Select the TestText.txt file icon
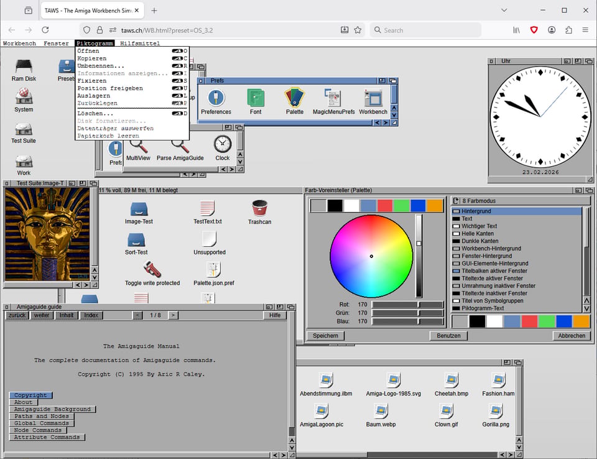The width and height of the screenshot is (597, 459). click(207, 208)
